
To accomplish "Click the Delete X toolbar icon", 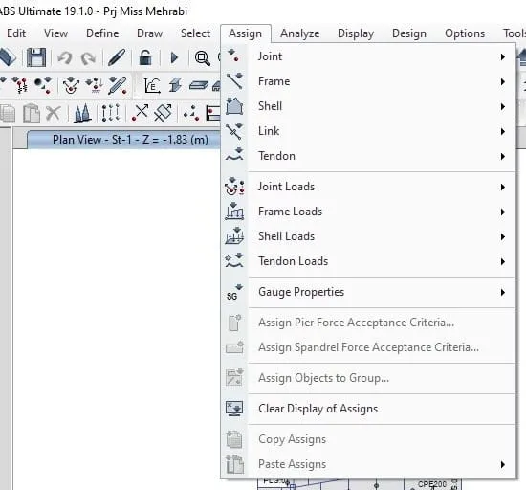I will (54, 113).
